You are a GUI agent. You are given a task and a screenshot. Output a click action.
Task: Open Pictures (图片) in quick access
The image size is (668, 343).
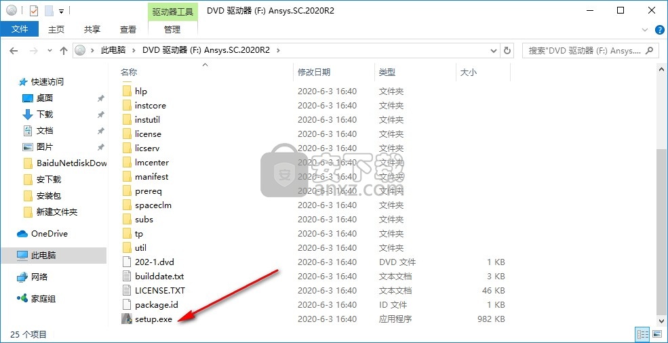(44, 147)
